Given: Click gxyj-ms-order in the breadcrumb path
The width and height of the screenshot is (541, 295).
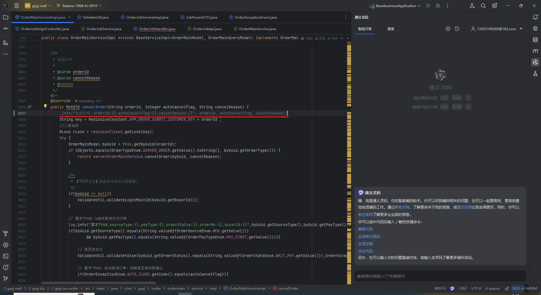Looking at the screenshot, I should [x=65, y=289].
